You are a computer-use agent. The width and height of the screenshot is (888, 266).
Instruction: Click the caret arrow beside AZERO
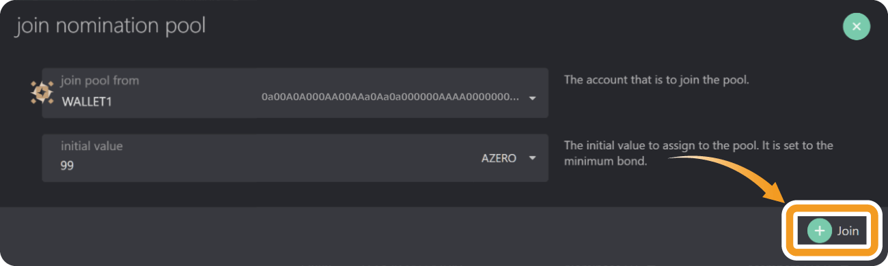point(531,159)
